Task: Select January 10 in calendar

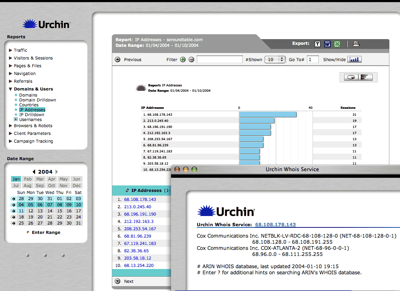Action: pos(78,205)
